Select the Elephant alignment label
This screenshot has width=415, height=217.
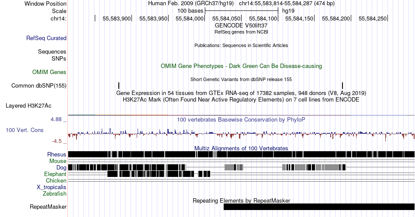tap(55, 174)
